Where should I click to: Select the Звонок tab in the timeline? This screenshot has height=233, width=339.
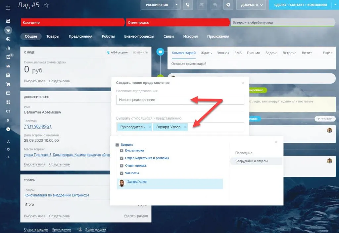tap(223, 53)
